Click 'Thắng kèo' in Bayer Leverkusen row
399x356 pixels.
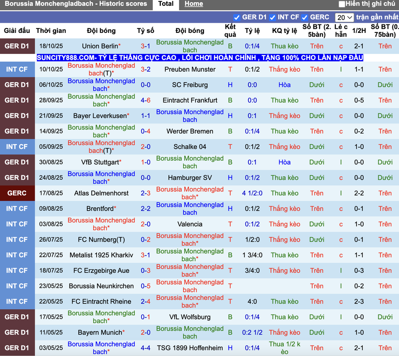pyautogui.click(x=285, y=116)
